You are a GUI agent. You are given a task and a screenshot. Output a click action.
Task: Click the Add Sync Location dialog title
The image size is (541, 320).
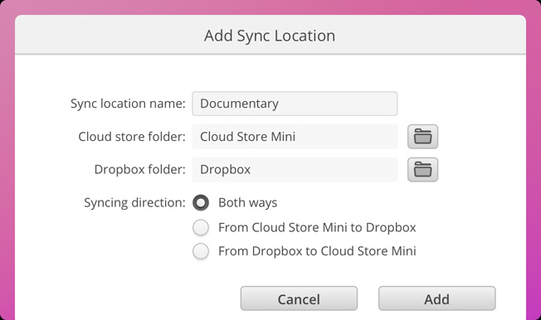pyautogui.click(x=270, y=36)
